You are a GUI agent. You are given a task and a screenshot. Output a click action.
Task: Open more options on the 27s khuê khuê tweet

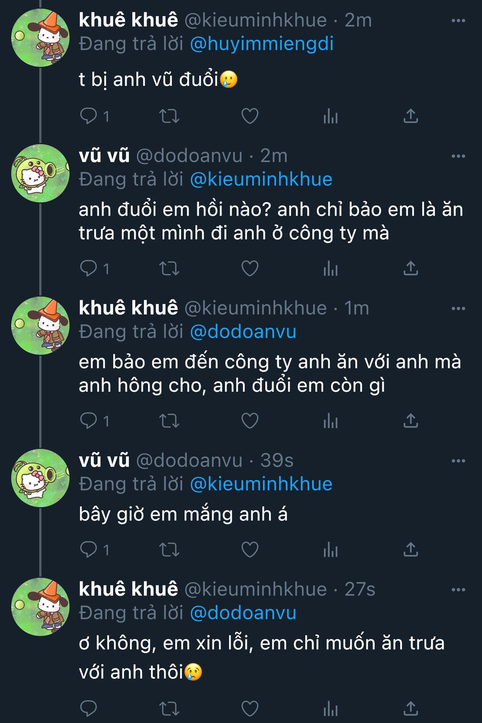coord(458,590)
